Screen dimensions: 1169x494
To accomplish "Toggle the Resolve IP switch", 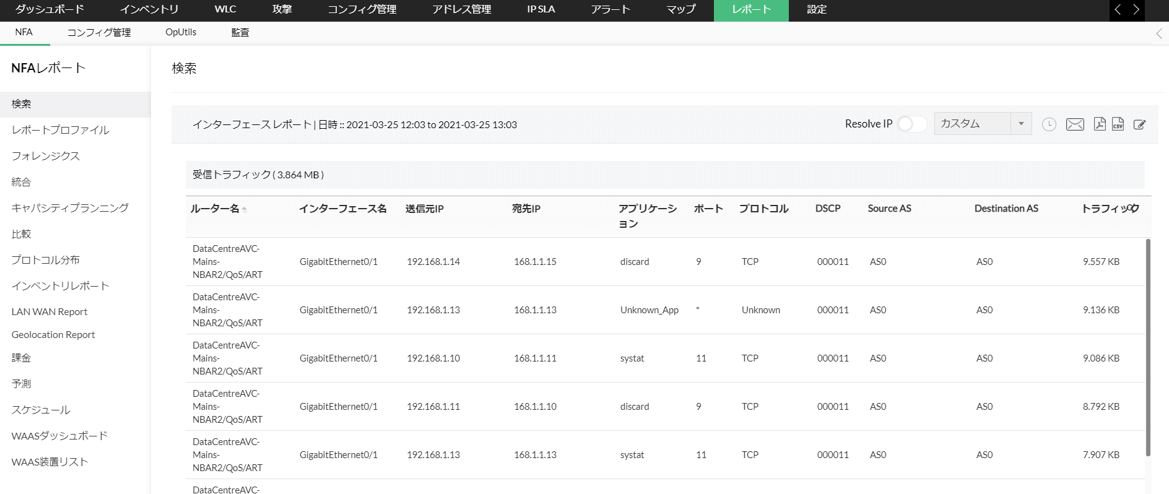I will [x=911, y=124].
